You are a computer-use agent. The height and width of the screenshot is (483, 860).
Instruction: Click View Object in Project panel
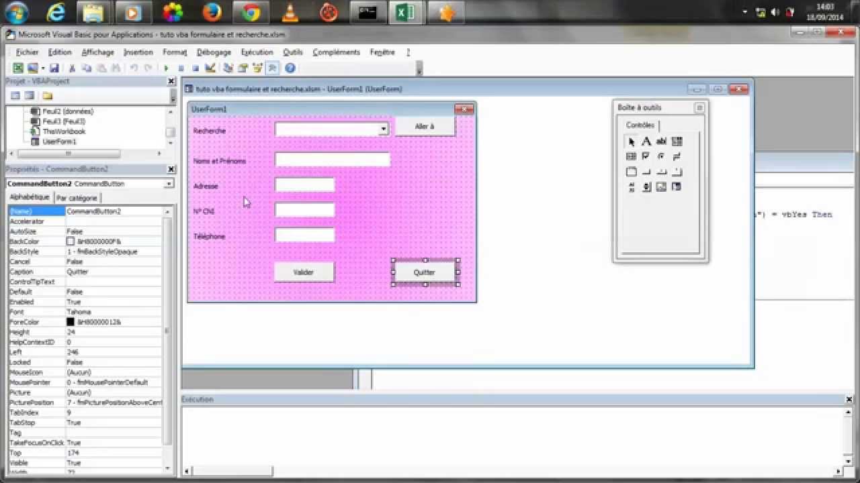point(30,95)
